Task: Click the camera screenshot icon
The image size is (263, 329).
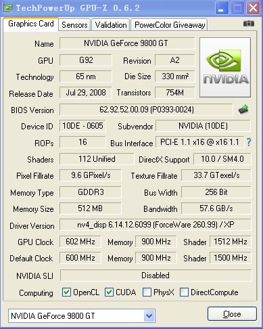Action: pyautogui.click(x=249, y=24)
